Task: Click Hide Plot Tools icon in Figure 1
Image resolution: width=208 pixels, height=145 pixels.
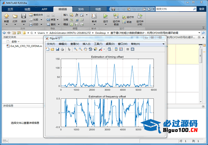Action: tap(128, 49)
